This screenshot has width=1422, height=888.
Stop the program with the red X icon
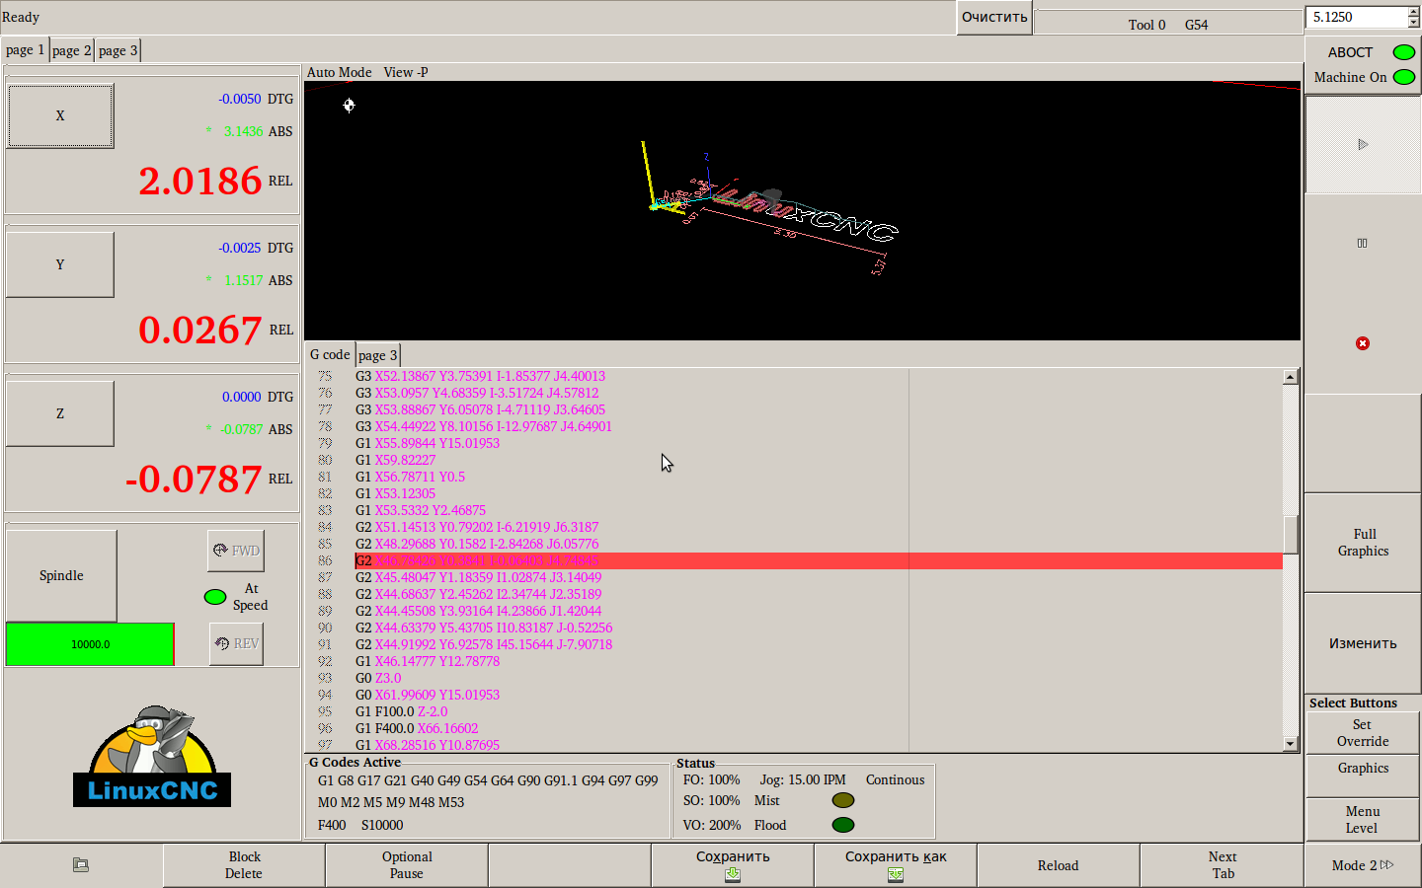point(1363,343)
